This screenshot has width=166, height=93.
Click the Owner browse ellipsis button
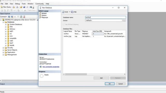coord(124,21)
